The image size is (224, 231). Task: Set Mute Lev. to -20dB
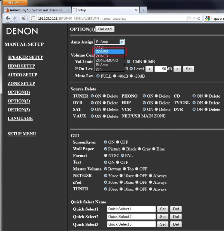[131, 76]
